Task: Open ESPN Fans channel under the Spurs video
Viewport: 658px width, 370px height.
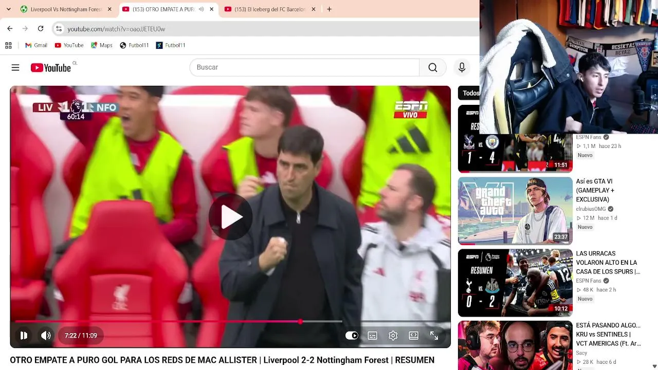Action: [x=589, y=281]
